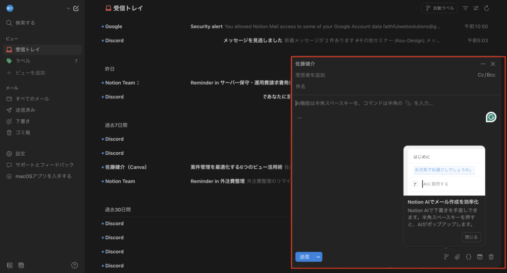Click 閉じる in the Notion AI tooltip
Image resolution: width=507 pixels, height=273 pixels.
point(471,237)
